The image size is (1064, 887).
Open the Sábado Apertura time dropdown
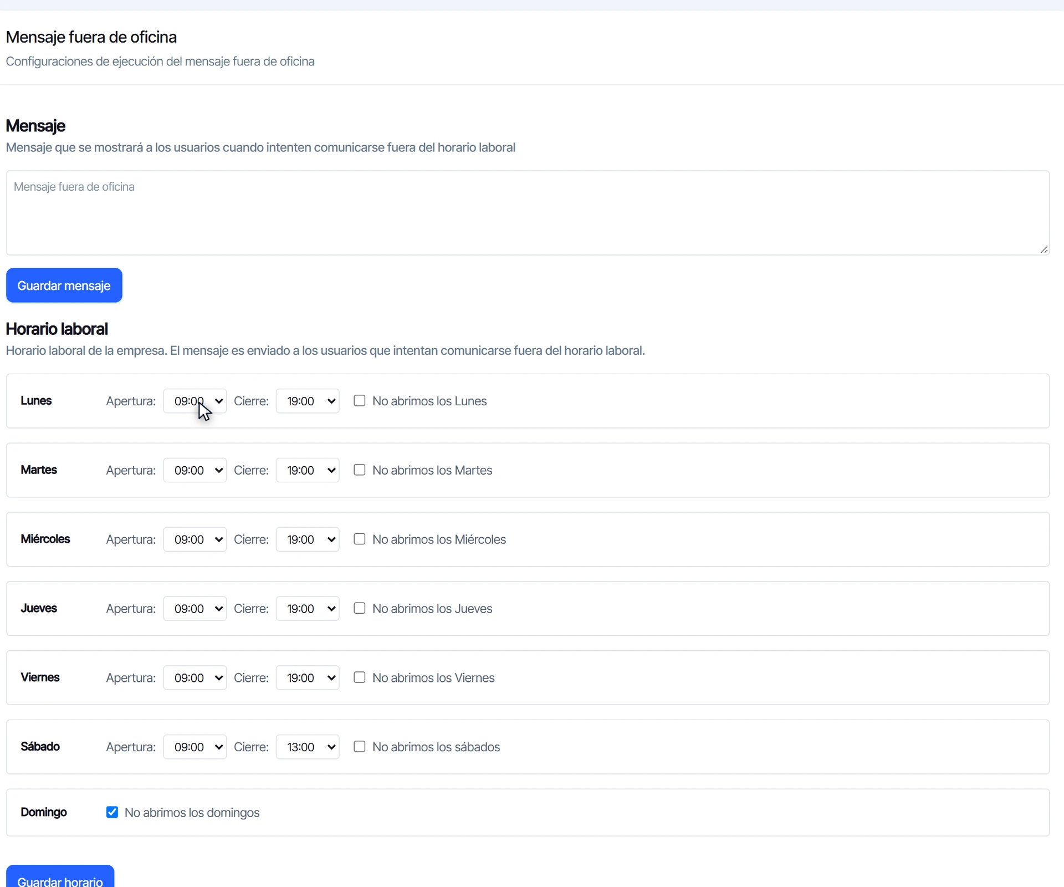(195, 747)
